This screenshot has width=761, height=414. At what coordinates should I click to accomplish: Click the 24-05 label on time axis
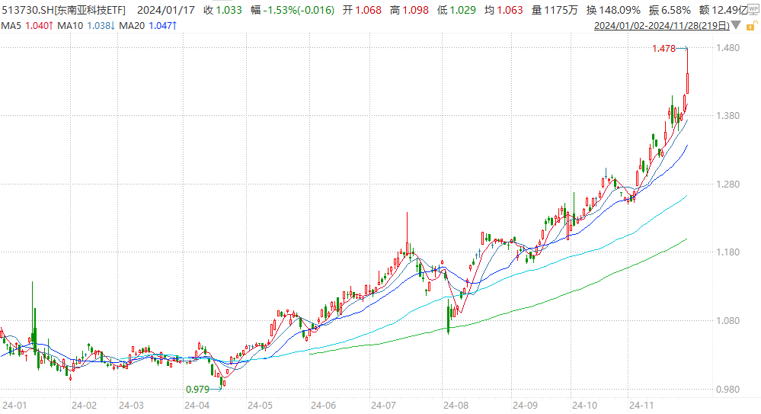(x=261, y=405)
